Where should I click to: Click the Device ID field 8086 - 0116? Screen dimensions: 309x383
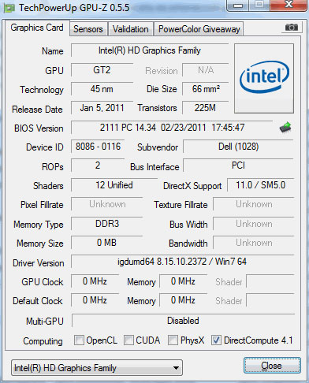pyautogui.click(x=98, y=147)
